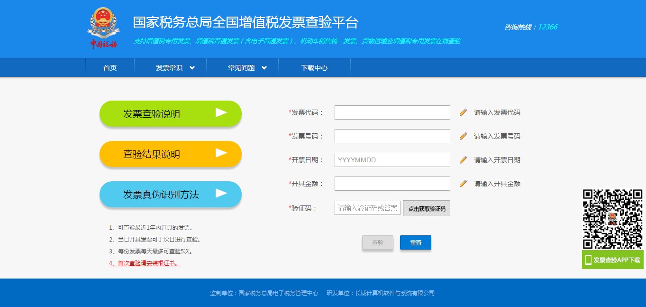This screenshot has height=307, width=646.
Task: Select the 首页 navigation tab
Action: (x=110, y=67)
